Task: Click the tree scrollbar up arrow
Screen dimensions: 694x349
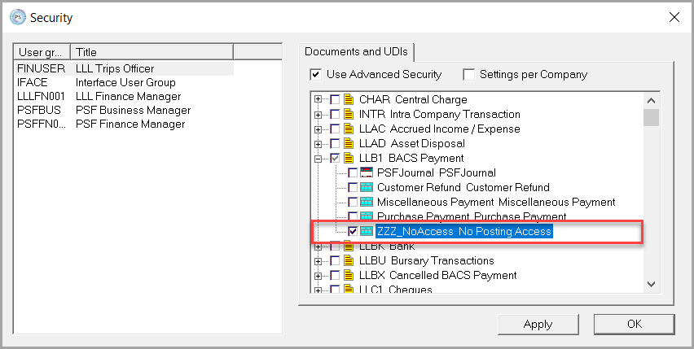Action: (x=651, y=101)
